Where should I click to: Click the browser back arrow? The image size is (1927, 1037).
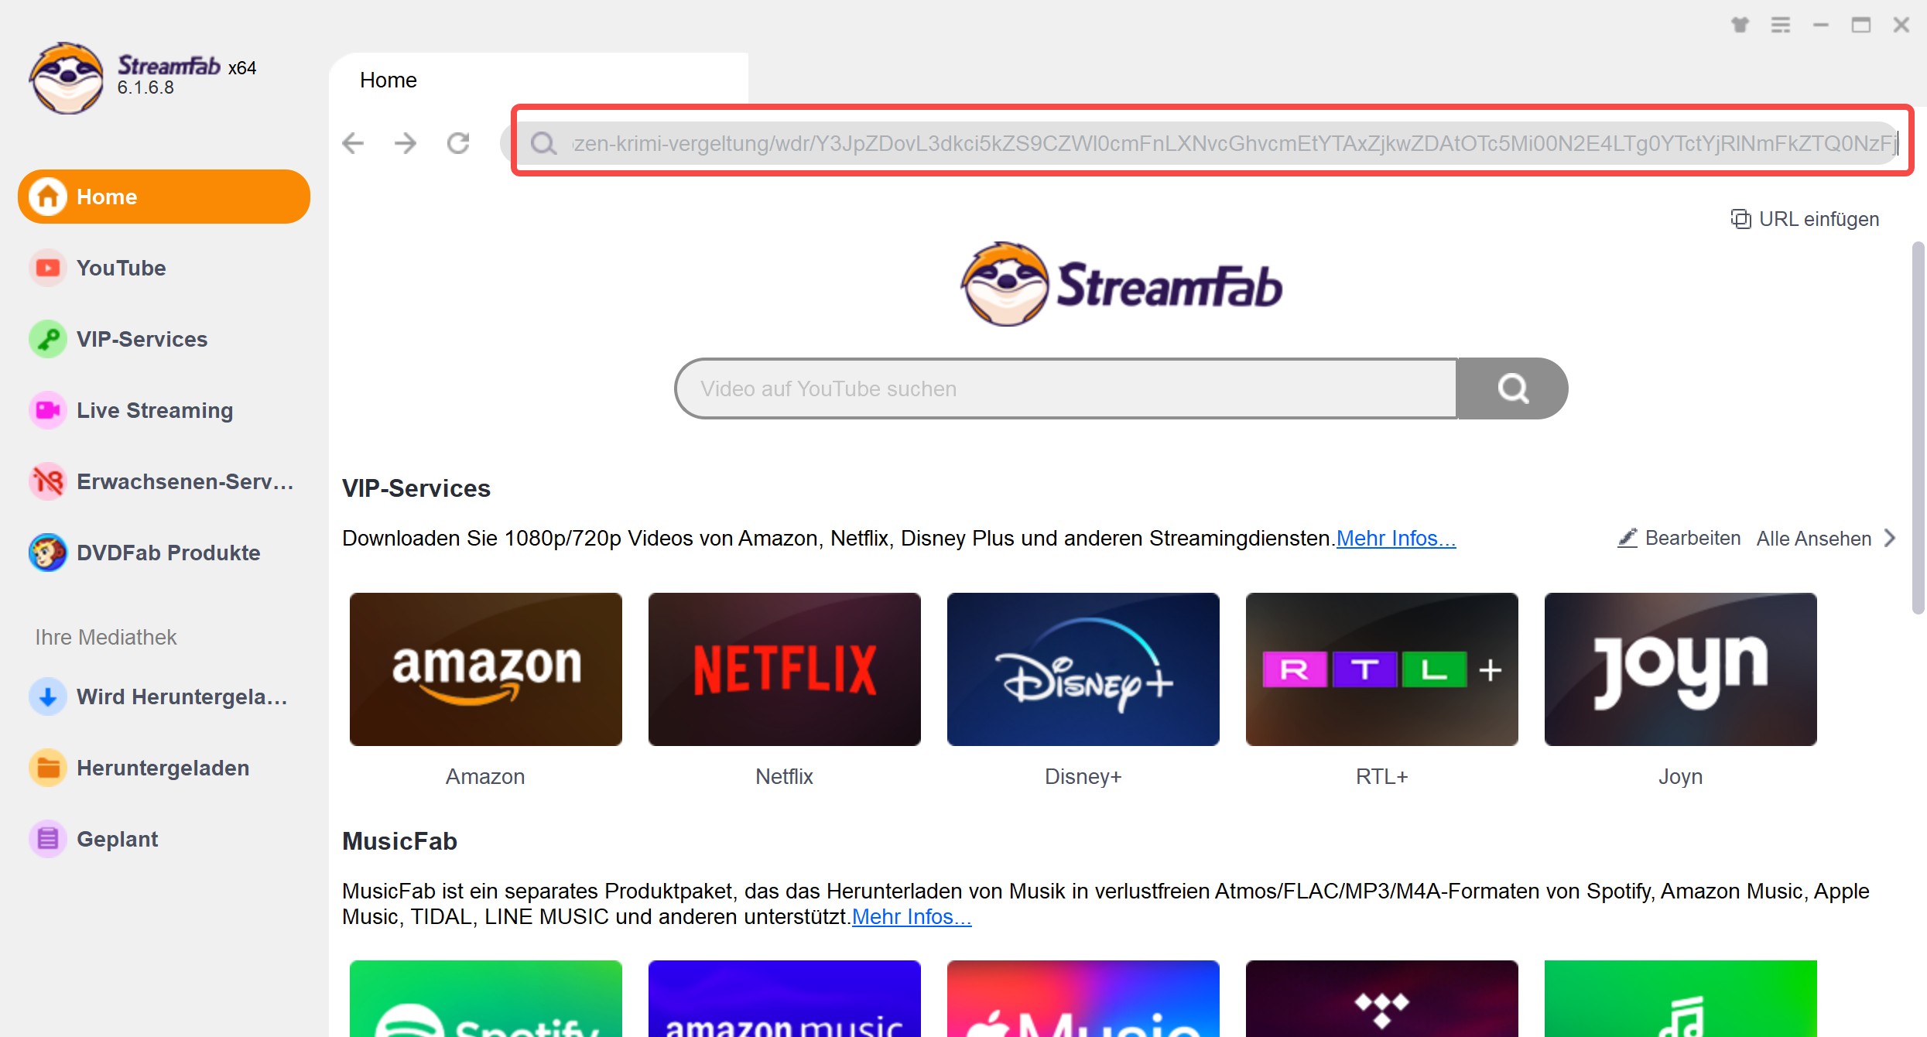[353, 143]
